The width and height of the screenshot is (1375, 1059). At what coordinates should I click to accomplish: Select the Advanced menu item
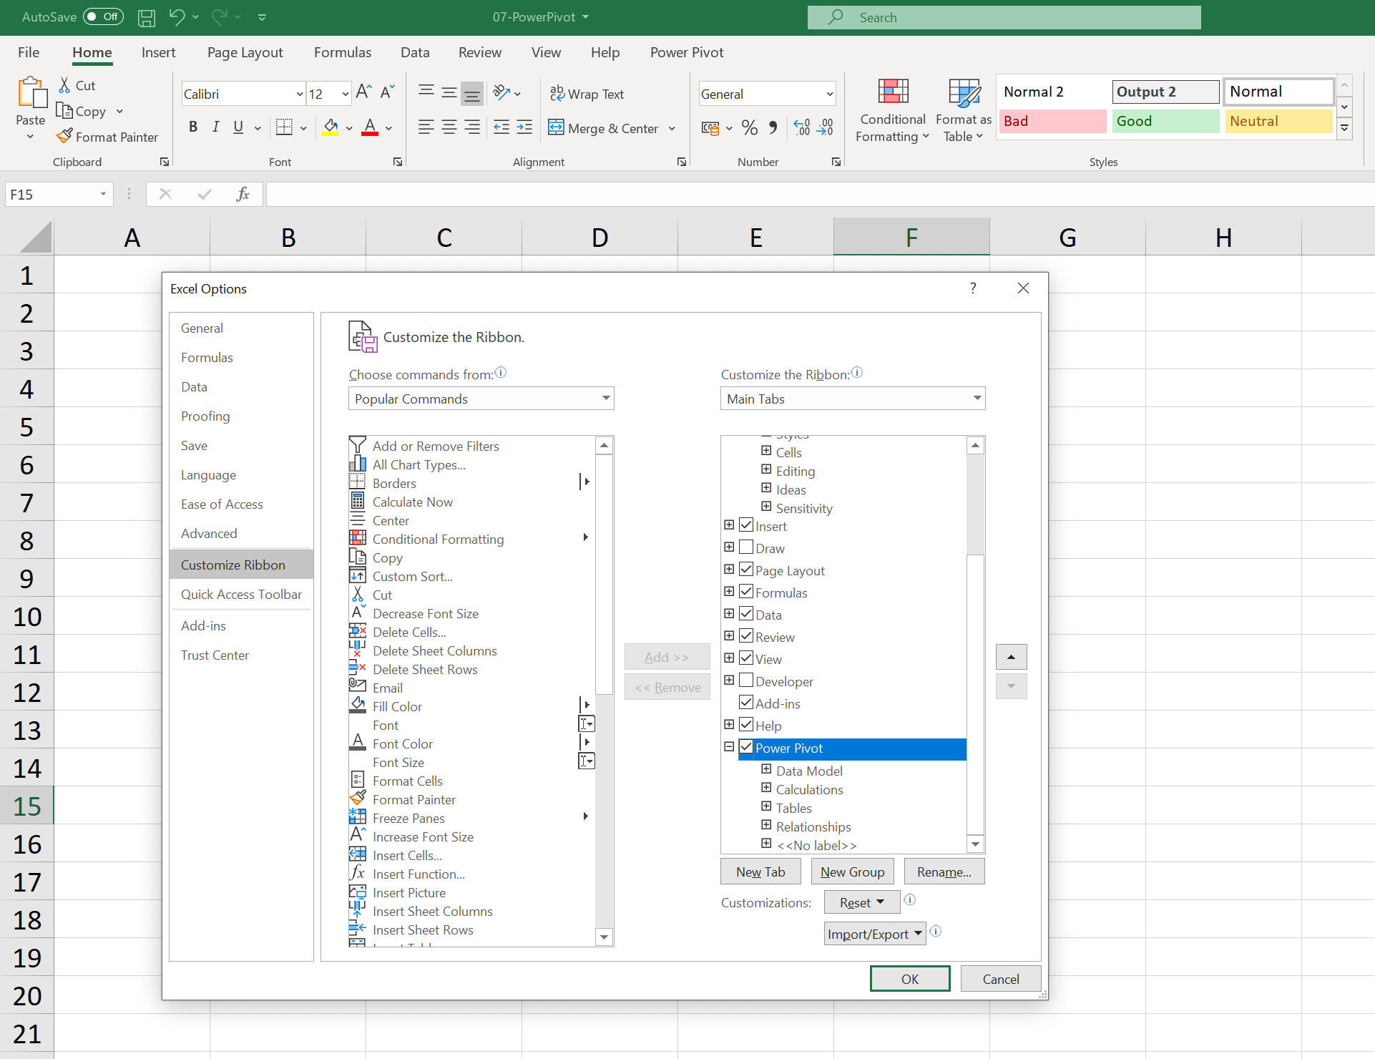(x=209, y=534)
